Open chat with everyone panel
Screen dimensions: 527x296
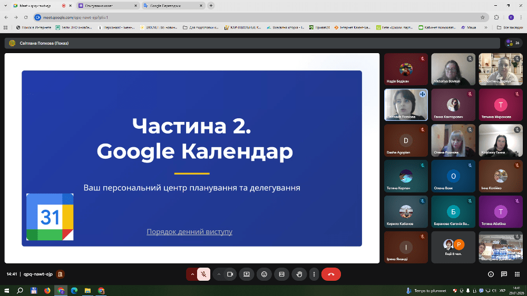504,274
